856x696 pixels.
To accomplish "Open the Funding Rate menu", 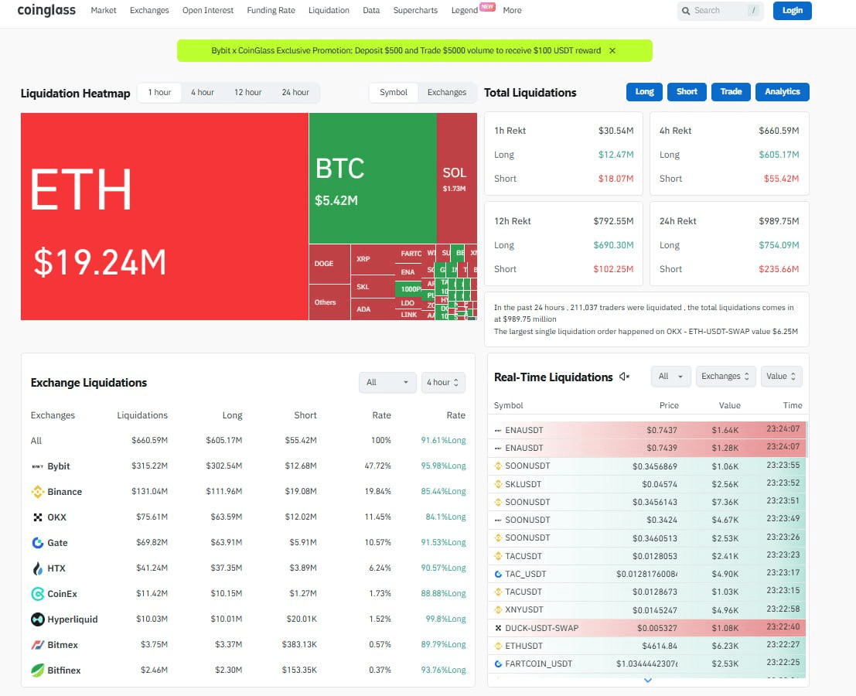I will click(271, 10).
